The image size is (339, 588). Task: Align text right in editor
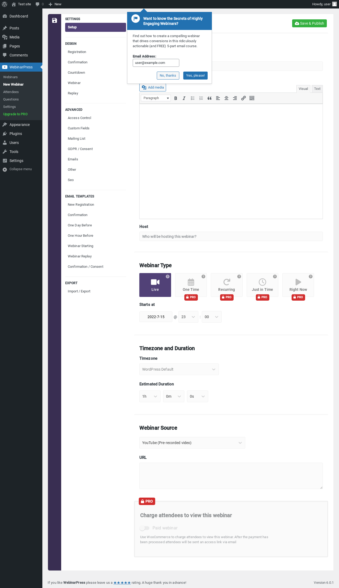click(x=235, y=98)
